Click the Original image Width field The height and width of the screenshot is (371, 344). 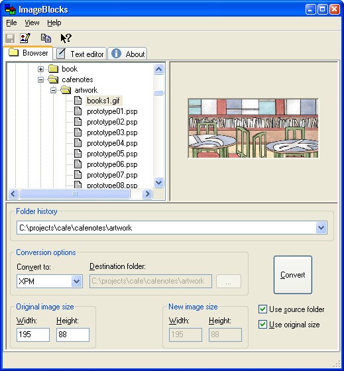(33, 335)
